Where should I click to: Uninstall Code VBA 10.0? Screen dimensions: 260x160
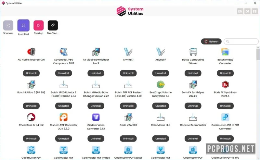click(128, 139)
